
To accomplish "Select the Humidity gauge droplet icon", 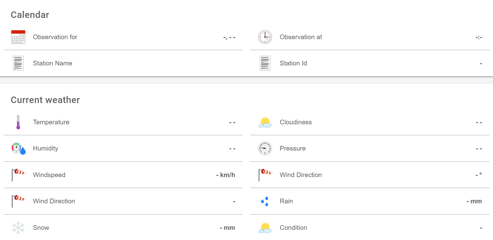I will (x=18, y=148).
